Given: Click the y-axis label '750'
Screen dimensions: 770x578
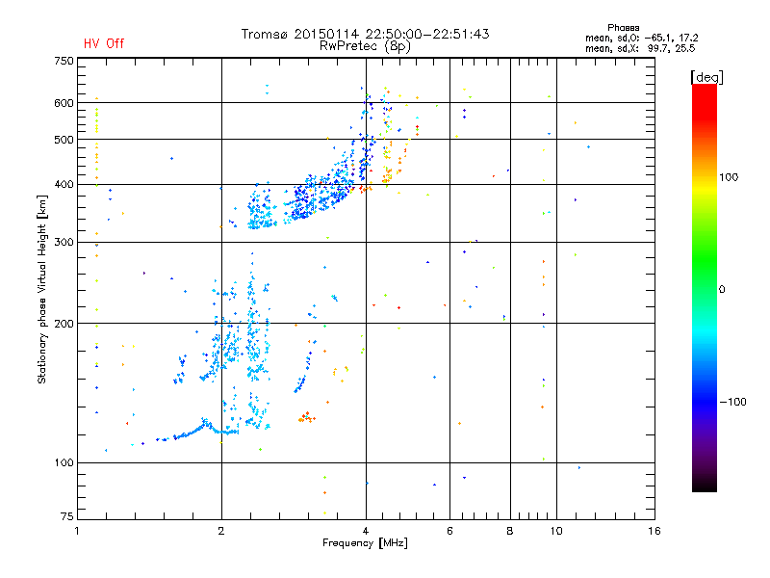Looking at the screenshot, I should [x=64, y=61].
